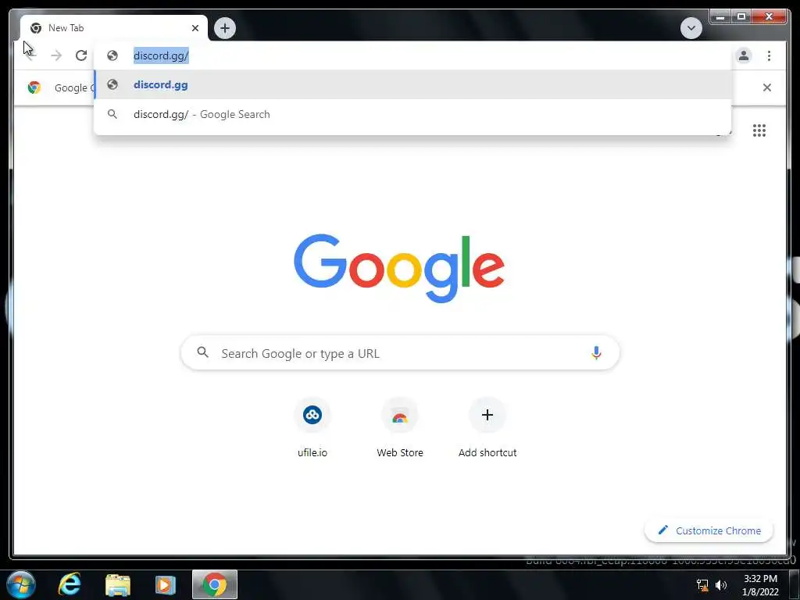Screen dimensions: 800x600
Task: Click Add shortcut tile
Action: click(x=487, y=427)
